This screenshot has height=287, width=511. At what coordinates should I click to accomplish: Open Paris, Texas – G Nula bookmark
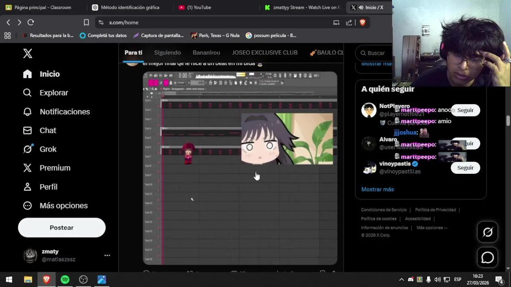pos(215,35)
